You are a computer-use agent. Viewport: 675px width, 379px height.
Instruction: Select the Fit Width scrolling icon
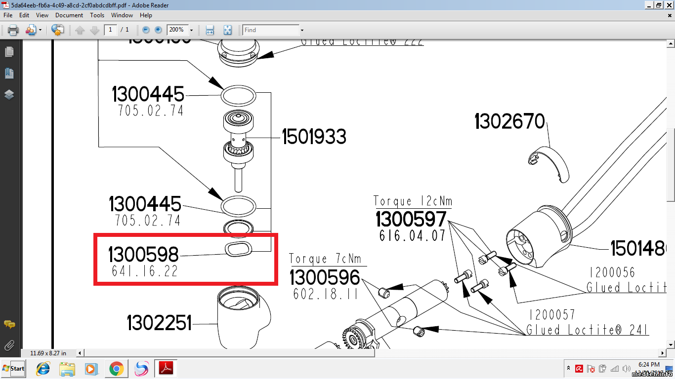pos(210,30)
